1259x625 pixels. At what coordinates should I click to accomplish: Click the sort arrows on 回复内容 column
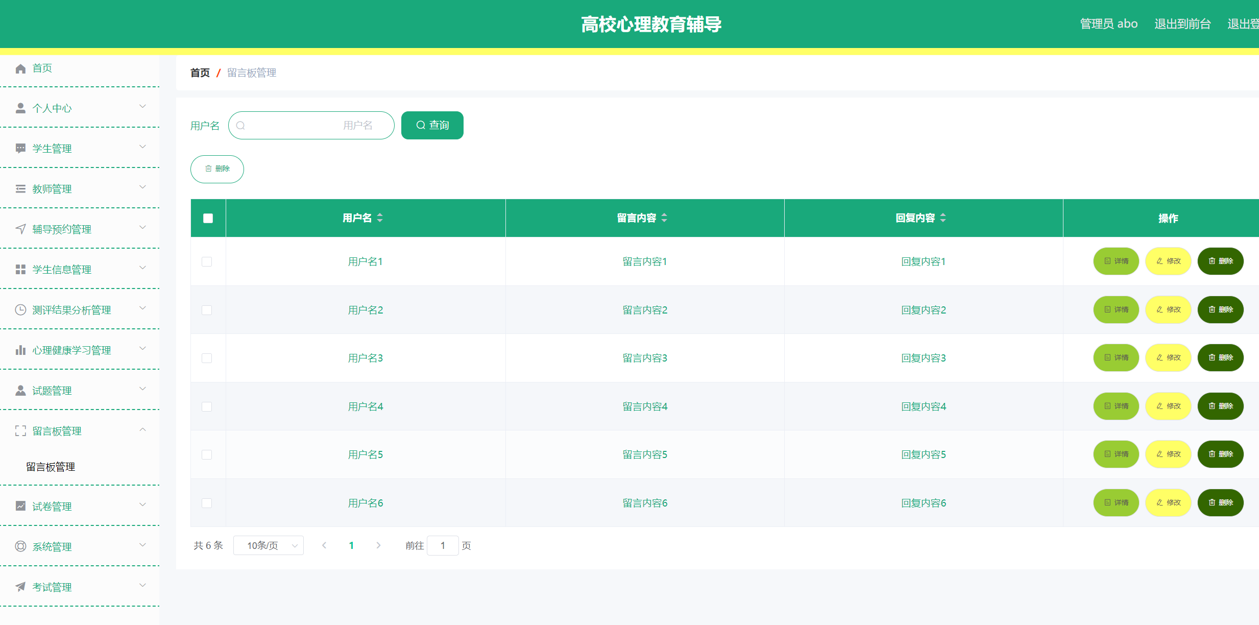943,218
